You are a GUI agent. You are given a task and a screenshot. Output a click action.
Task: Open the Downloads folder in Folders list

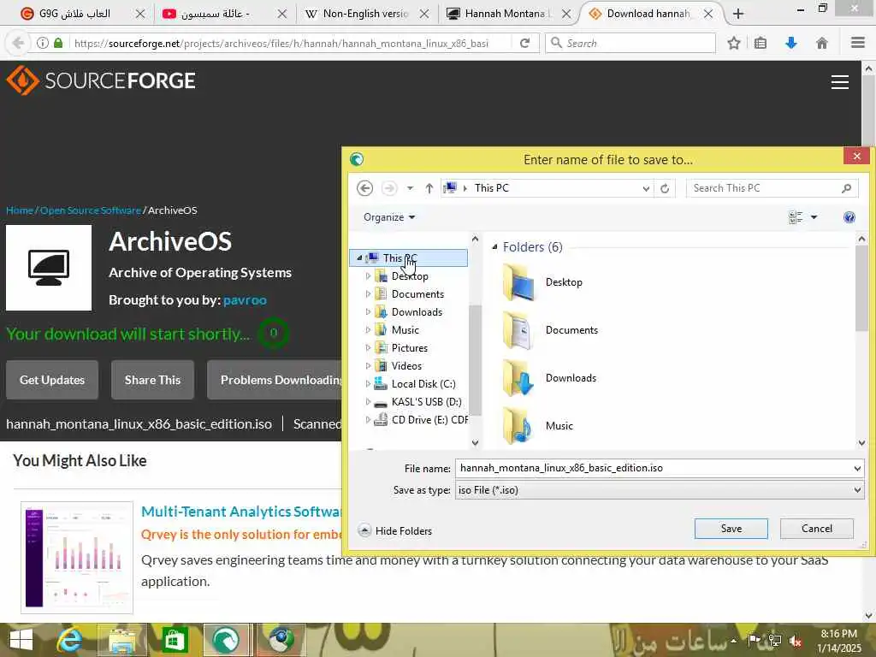click(x=519, y=378)
